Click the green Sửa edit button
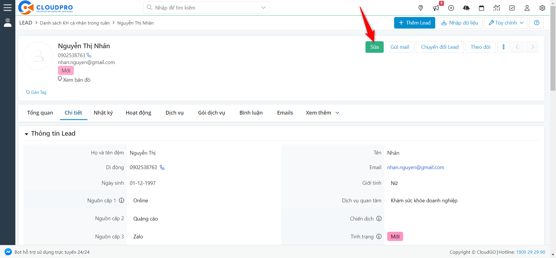This screenshot has width=556, height=258. pyautogui.click(x=374, y=47)
